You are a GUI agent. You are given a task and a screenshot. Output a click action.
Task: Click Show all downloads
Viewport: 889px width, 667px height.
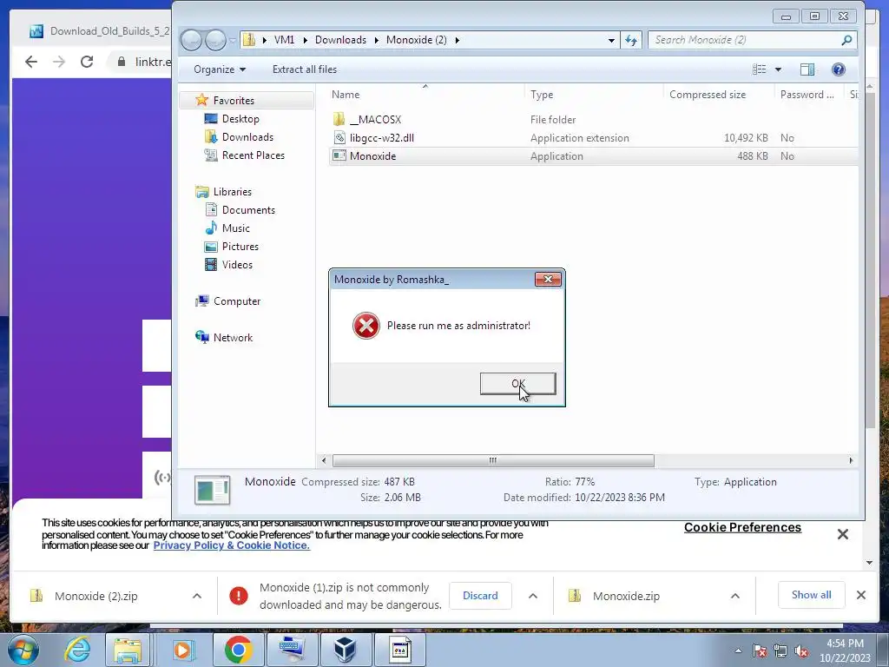(x=812, y=595)
